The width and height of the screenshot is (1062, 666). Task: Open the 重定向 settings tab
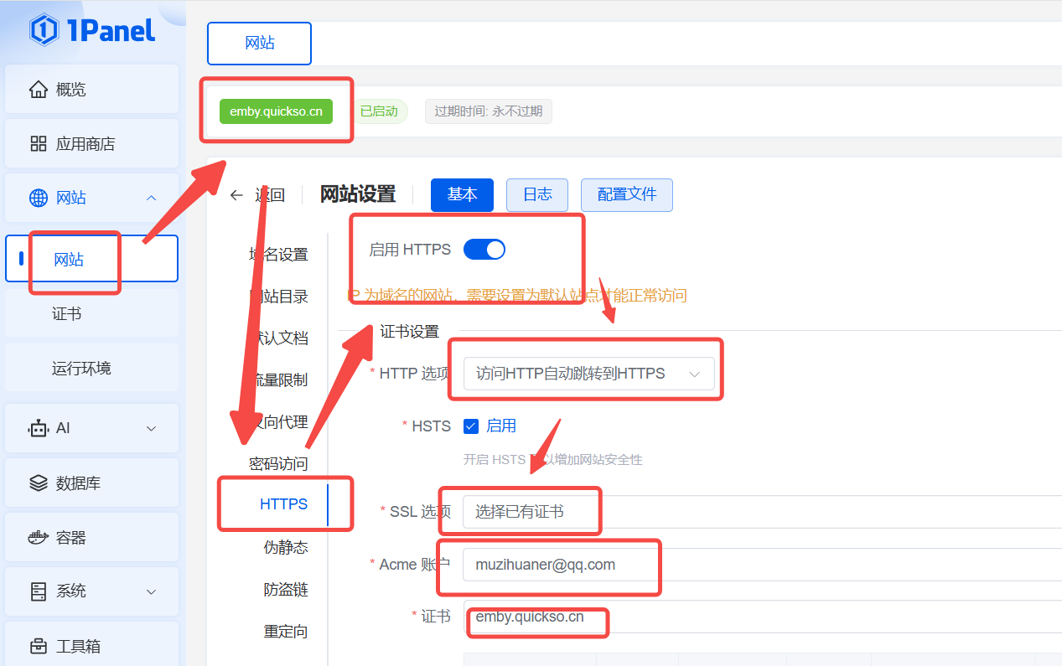click(286, 632)
